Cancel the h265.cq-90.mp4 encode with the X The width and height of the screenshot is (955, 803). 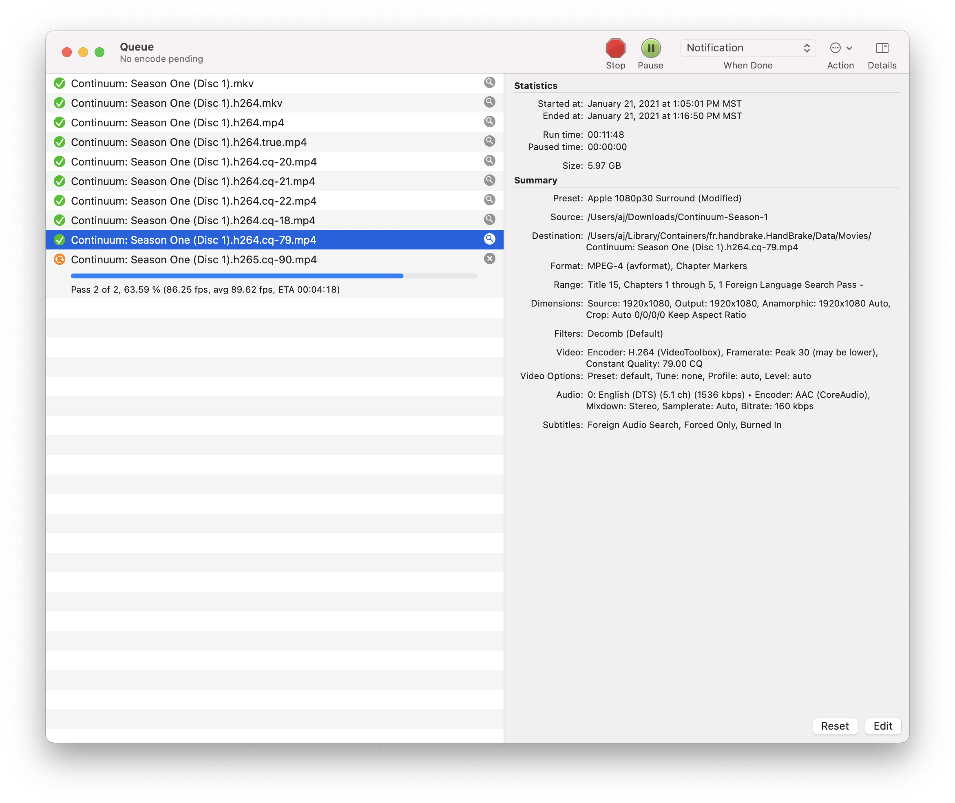(490, 258)
